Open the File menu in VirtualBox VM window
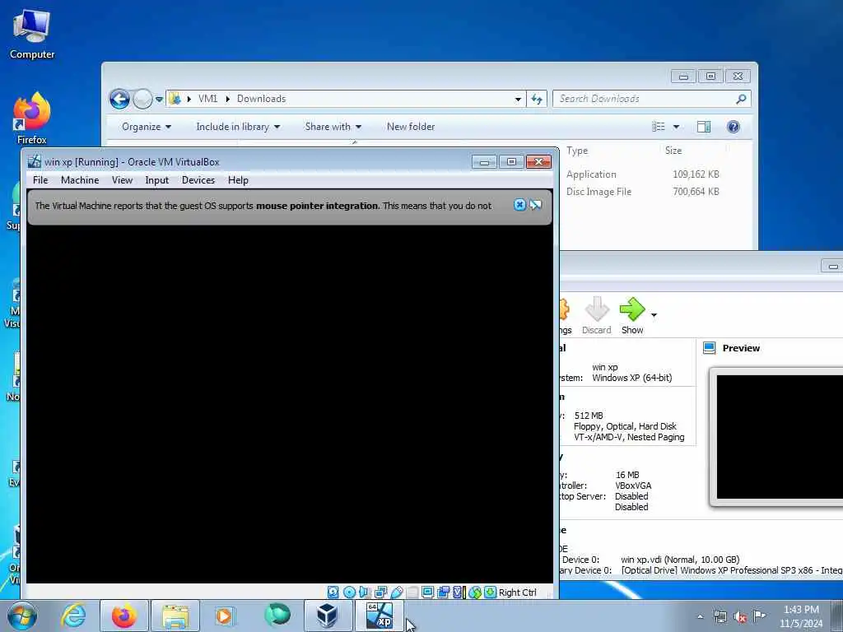 [40, 180]
